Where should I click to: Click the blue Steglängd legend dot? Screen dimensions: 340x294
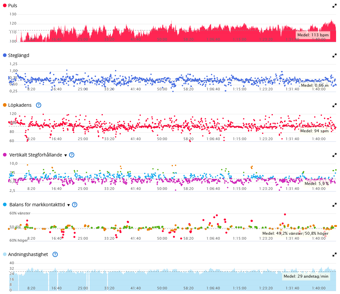(x=5, y=55)
